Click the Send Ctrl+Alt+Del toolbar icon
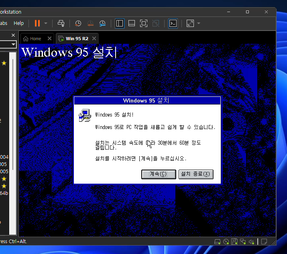Screen dimensions: 287x254 click(61, 23)
